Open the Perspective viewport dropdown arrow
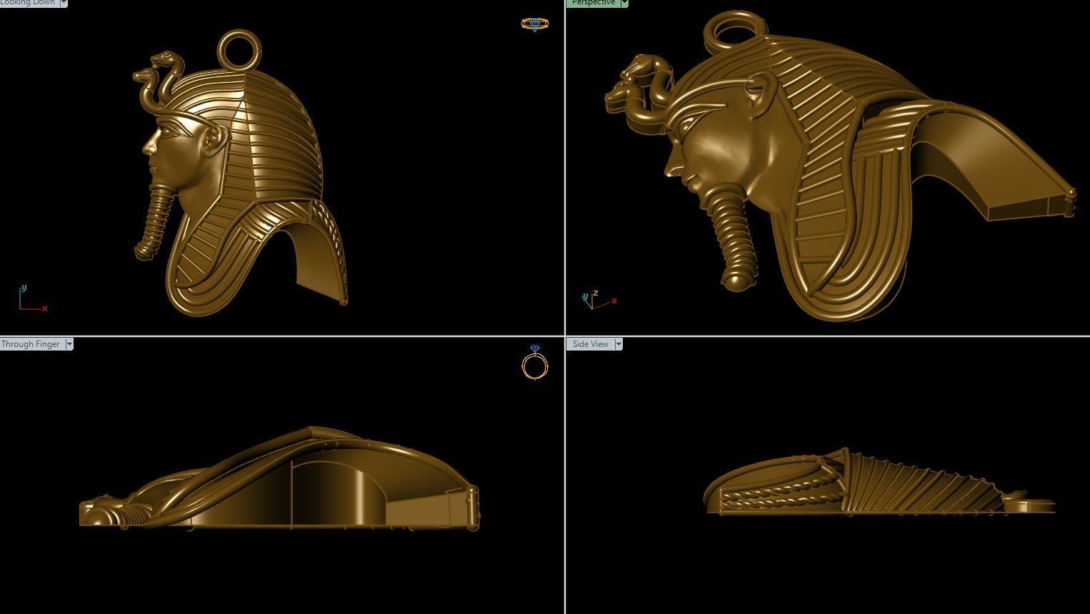The height and width of the screenshot is (614, 1090). tap(624, 3)
